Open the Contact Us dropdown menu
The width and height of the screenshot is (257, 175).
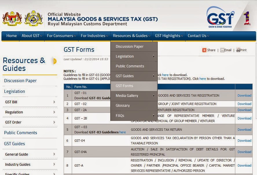click(198, 36)
